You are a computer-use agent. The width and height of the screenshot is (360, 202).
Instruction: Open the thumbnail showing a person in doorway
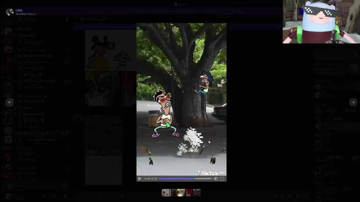tap(173, 193)
